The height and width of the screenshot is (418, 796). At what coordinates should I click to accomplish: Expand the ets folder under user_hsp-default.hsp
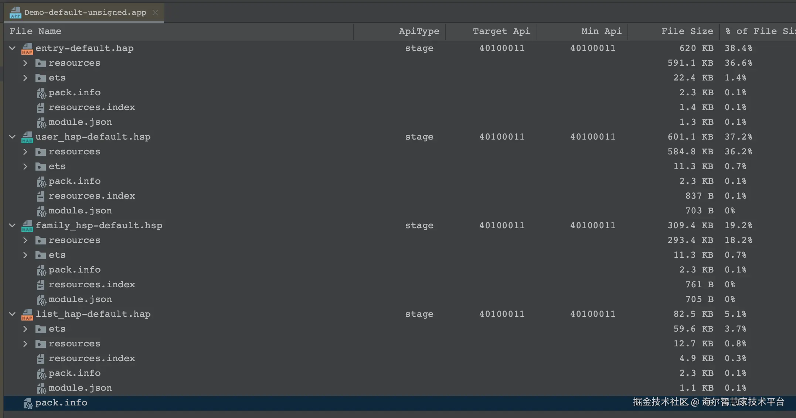(25, 167)
